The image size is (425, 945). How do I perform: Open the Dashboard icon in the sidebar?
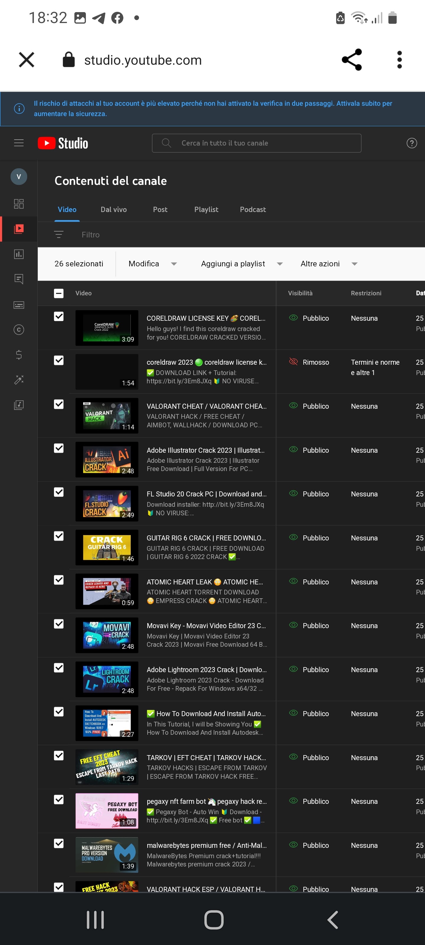point(19,203)
